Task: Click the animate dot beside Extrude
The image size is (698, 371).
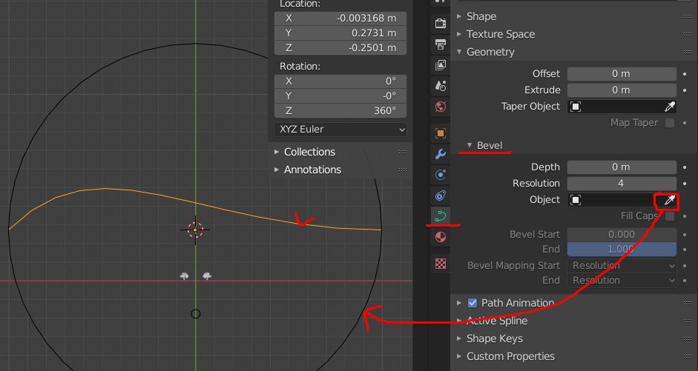Action: pos(685,90)
